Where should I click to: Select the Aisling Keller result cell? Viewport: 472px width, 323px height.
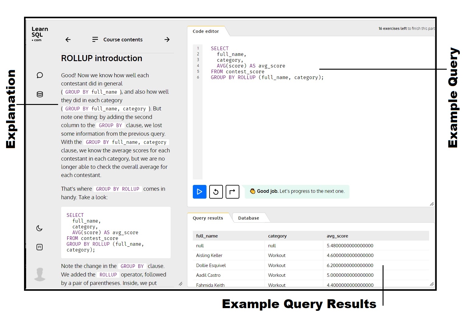tap(209, 255)
